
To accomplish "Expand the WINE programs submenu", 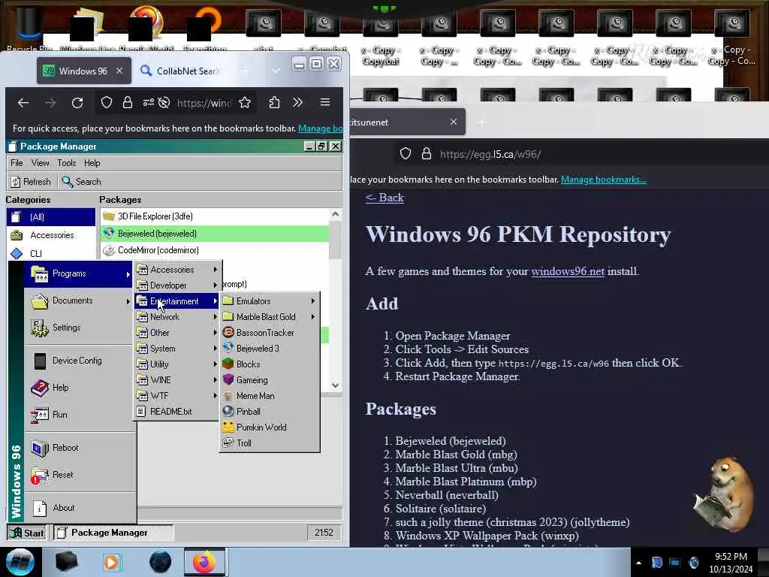I will [176, 379].
